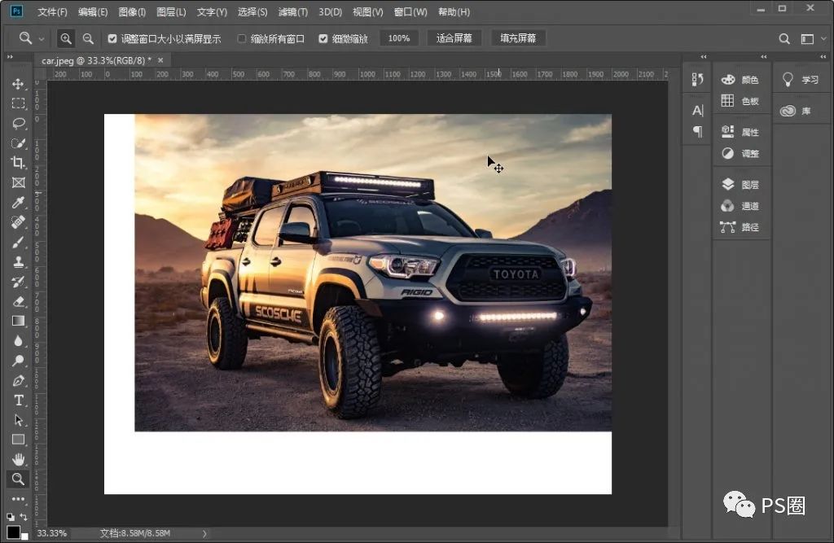Open the workspace switcher dropdown
The width and height of the screenshot is (834, 543).
pyautogui.click(x=814, y=38)
